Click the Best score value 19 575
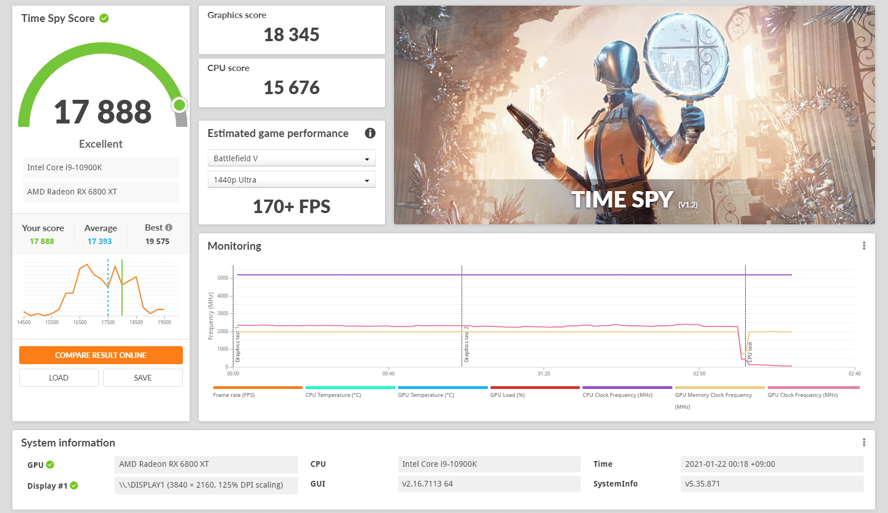Screen dimensions: 888x513 pos(158,241)
